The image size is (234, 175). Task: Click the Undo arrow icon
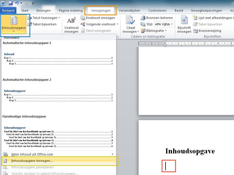point(17,3)
